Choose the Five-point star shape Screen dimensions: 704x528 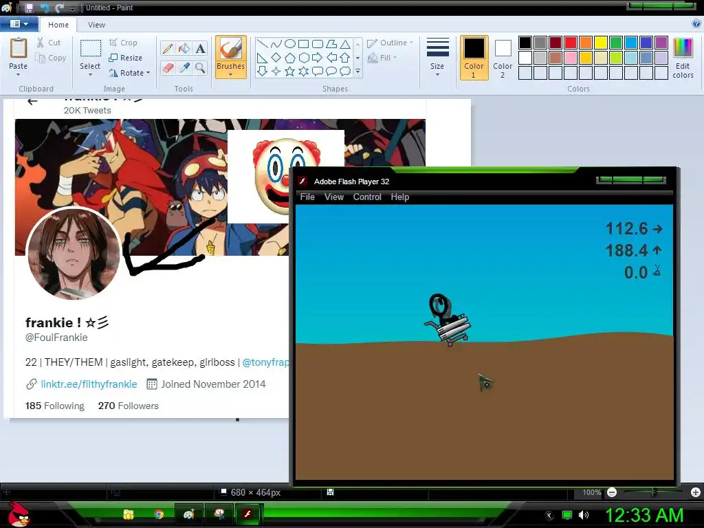click(x=290, y=71)
